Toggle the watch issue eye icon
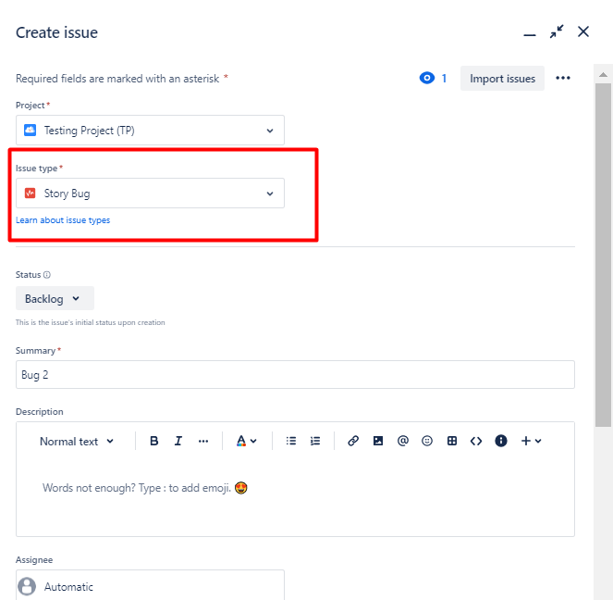 tap(427, 78)
